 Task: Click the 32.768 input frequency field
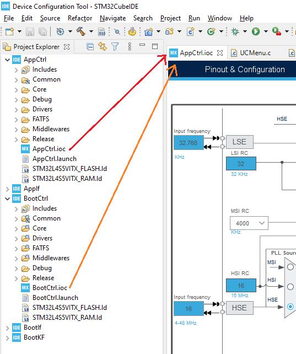189,143
